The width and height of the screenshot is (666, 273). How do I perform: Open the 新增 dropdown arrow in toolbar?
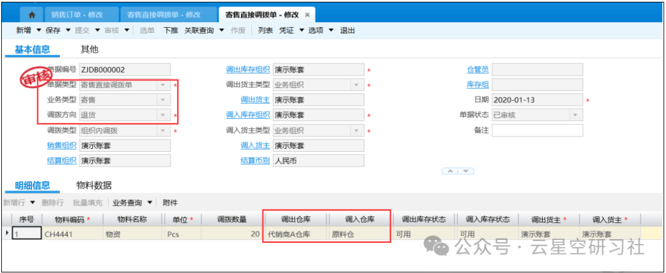(x=38, y=30)
